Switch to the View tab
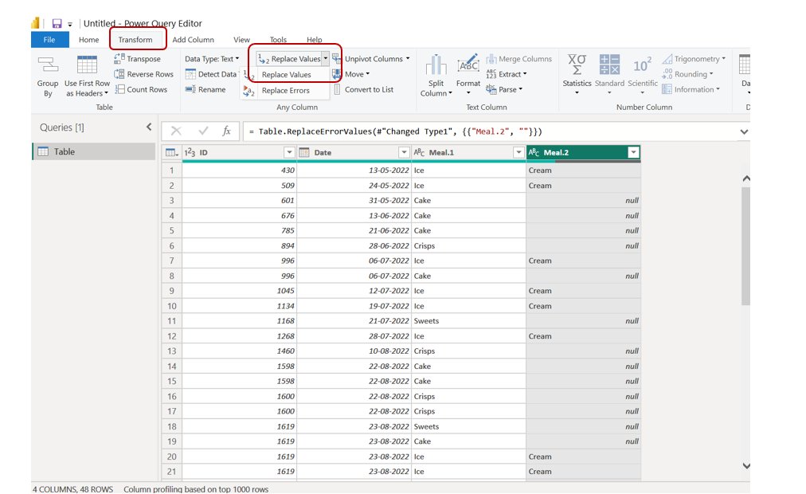The height and width of the screenshot is (494, 806). (241, 40)
